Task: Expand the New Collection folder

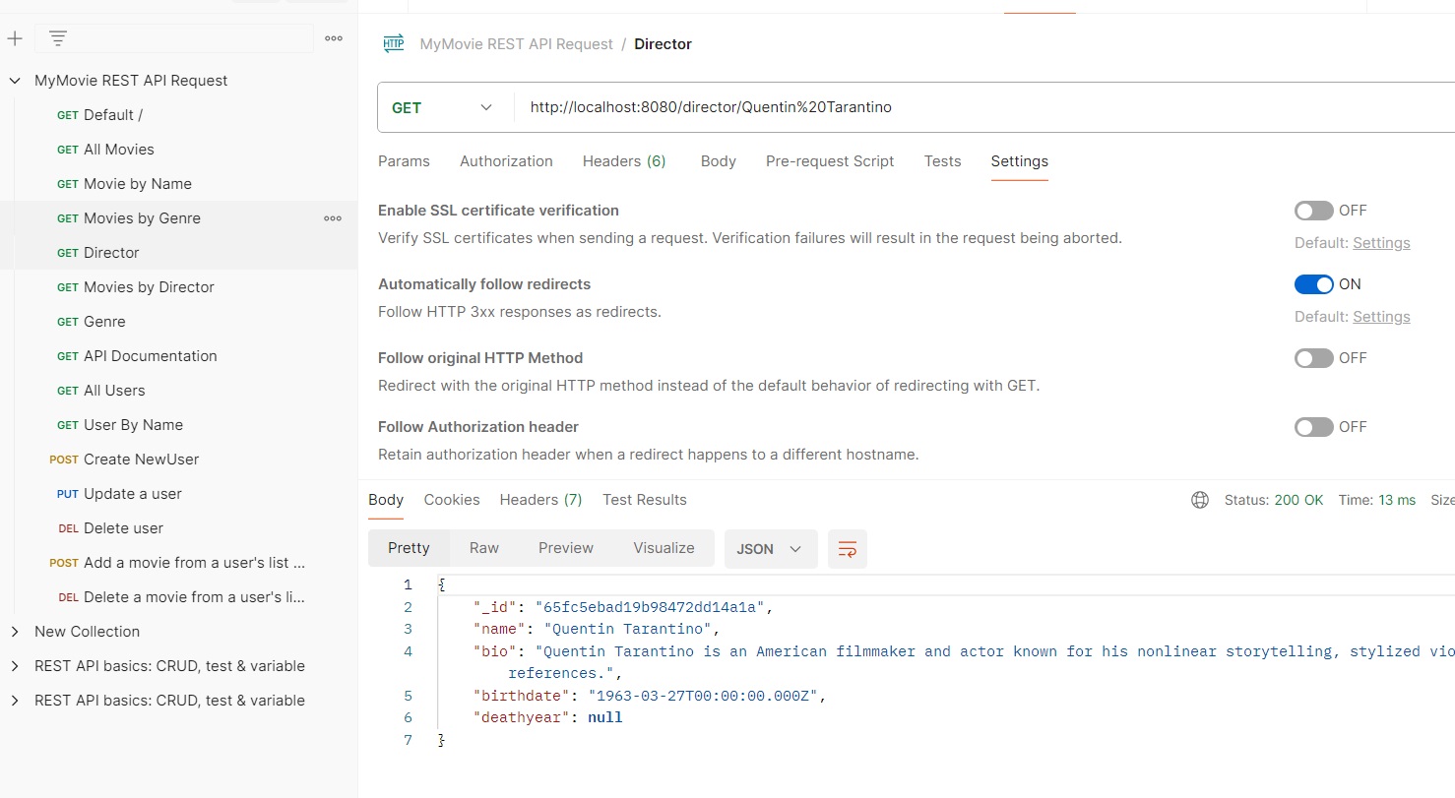Action: 15,632
